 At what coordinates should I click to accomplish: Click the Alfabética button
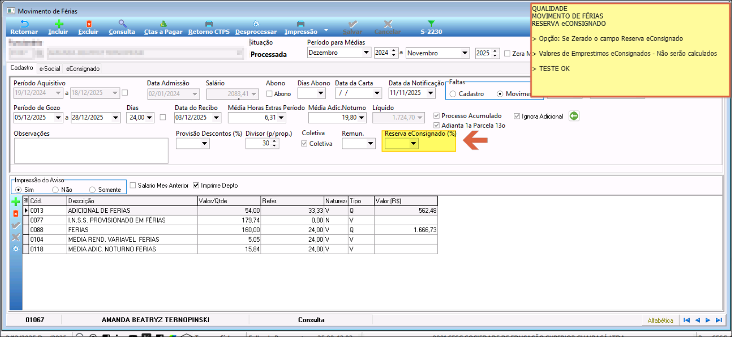[x=660, y=320]
